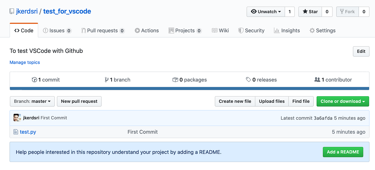Click Add a README button
This screenshot has width=375, height=170.
tap(343, 152)
